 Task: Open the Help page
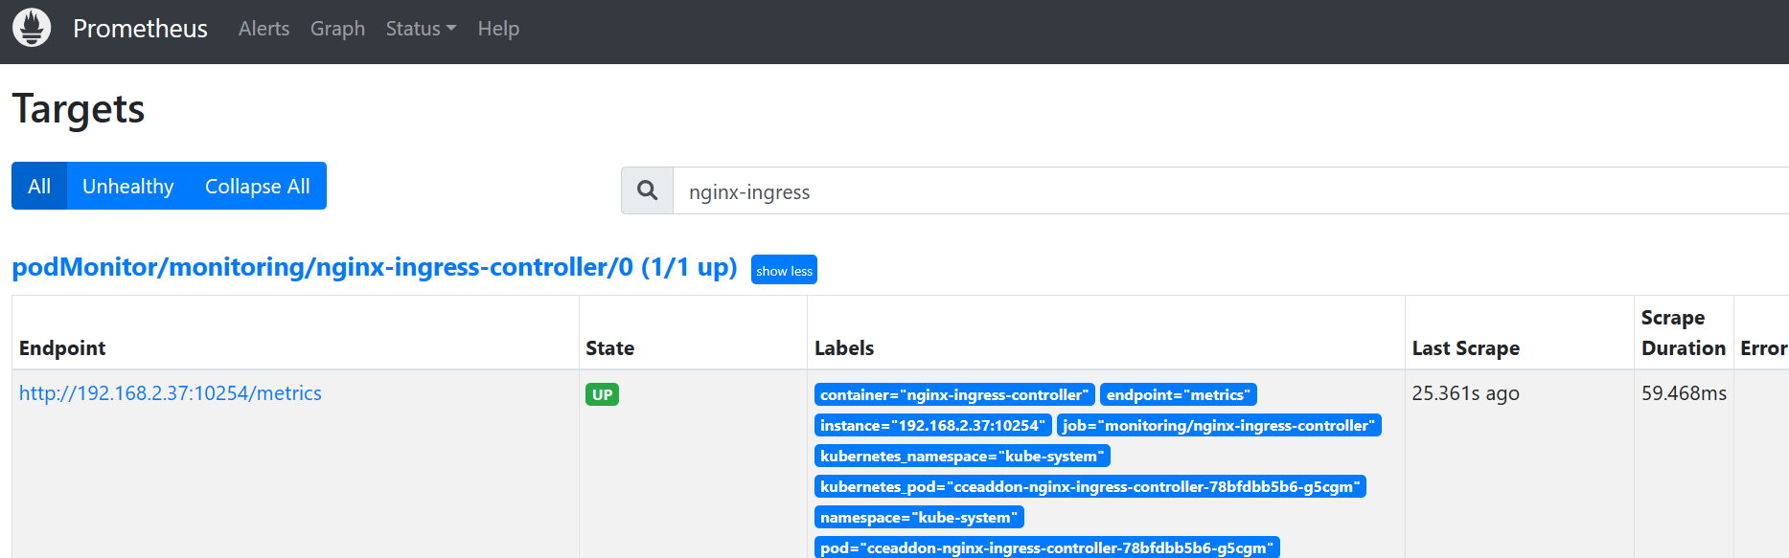[498, 29]
